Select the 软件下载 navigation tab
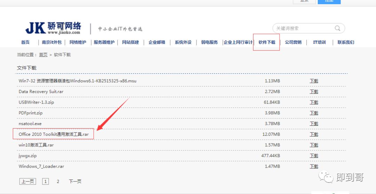Screen dimensions: 376x194 click(x=267, y=42)
